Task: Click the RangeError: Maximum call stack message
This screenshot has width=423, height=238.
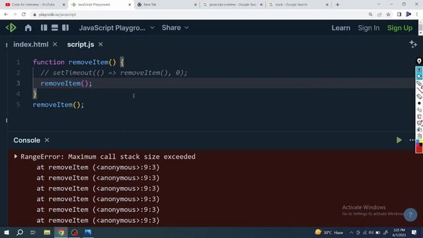Action: 108,157
